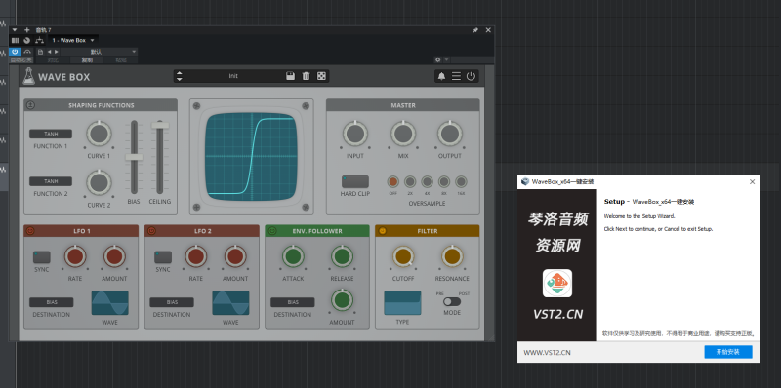
Task: Click the plus icon next to track name
Action: 27,30
